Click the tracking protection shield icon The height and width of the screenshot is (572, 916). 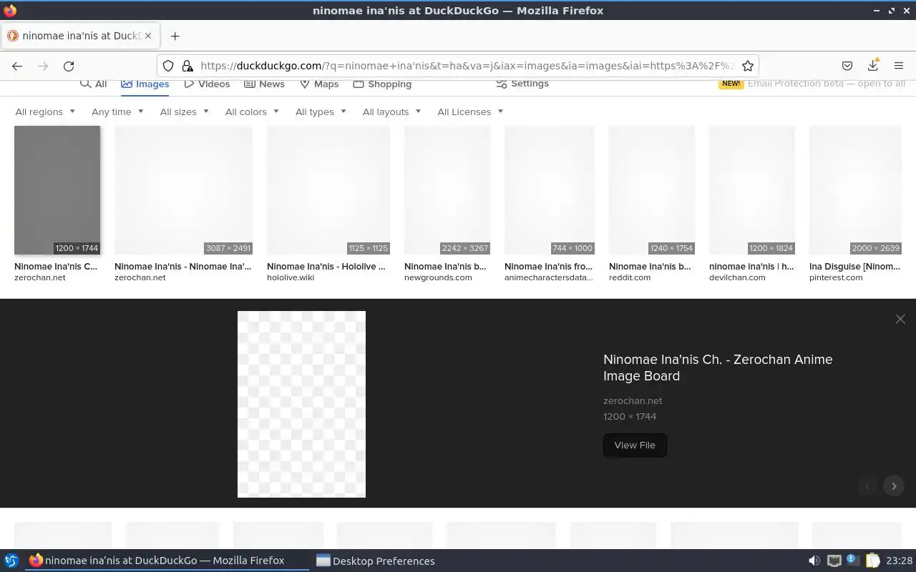click(168, 66)
